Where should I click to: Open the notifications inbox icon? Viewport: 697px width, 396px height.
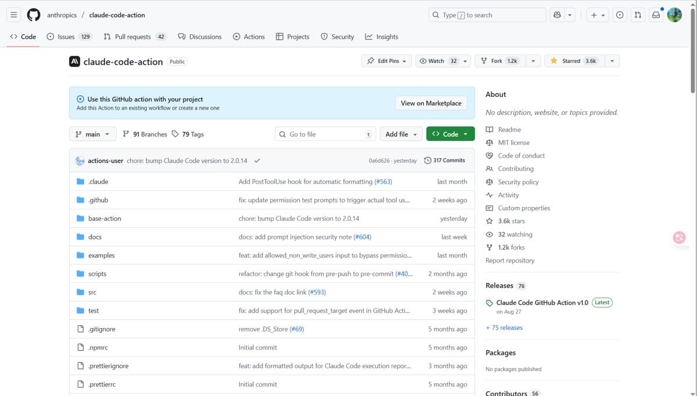coord(656,15)
